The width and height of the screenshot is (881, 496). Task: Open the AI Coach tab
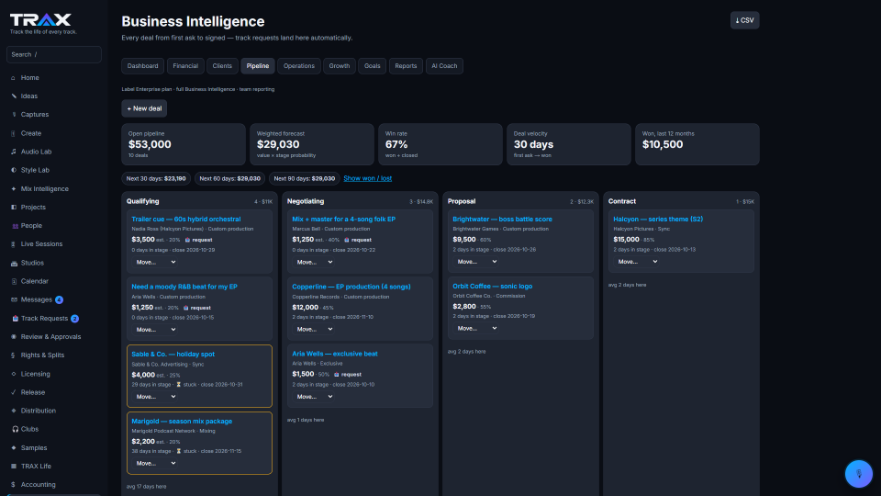[x=444, y=66]
